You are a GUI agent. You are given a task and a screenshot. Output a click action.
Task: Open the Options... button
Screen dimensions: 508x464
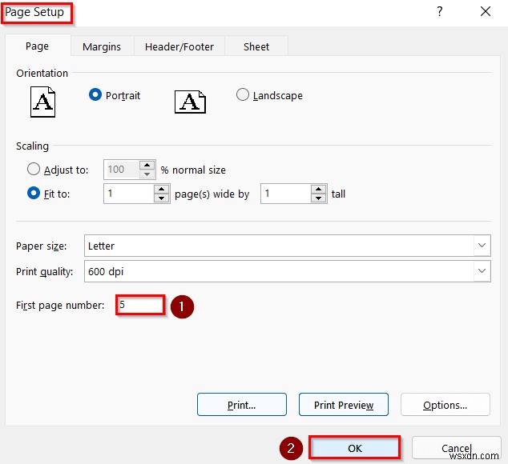pos(446,405)
